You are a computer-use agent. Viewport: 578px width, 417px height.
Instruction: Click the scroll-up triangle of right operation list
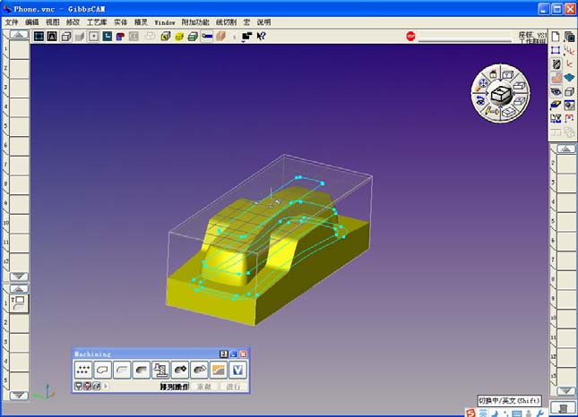coord(565,149)
